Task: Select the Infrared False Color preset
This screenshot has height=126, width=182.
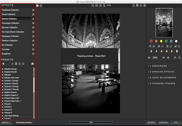Action: [x=12, y=98]
